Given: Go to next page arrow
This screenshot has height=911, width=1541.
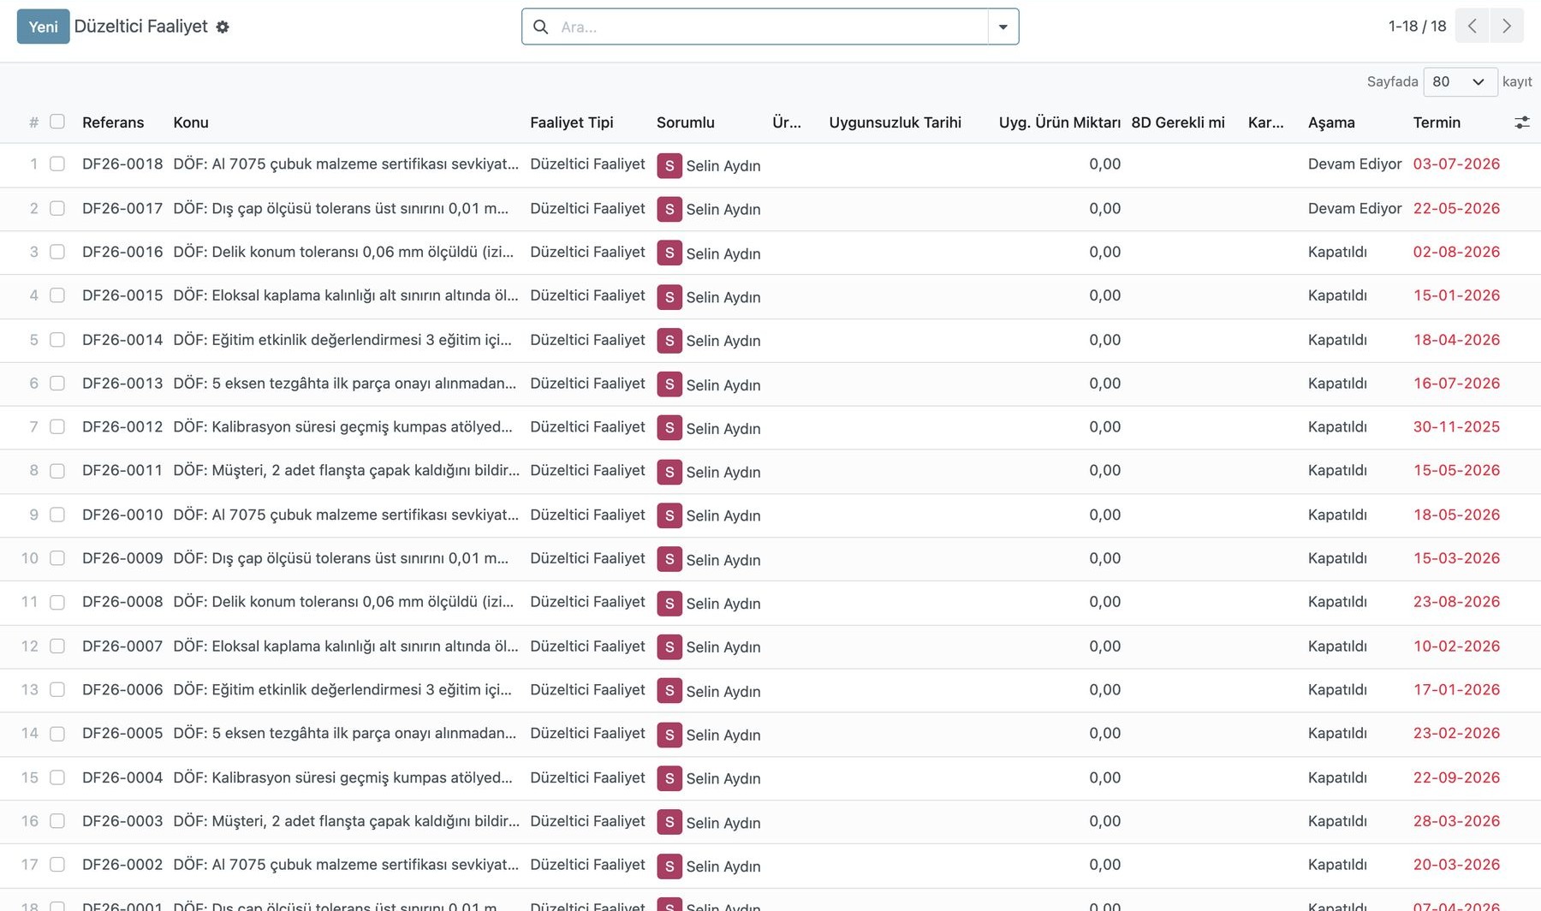Looking at the screenshot, I should (x=1507, y=26).
